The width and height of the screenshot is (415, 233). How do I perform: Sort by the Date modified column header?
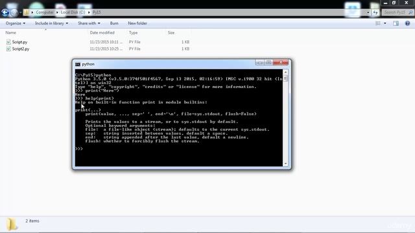(102, 32)
